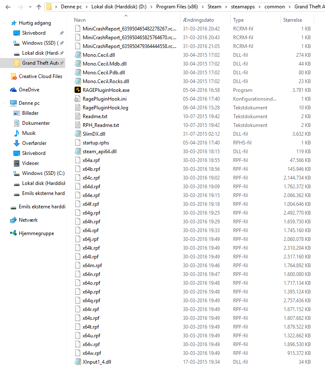Select file RPH_Readme.txt
Viewport: 325px width, 367px height.
(101, 125)
